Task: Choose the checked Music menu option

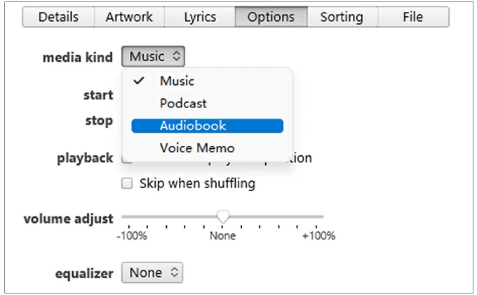Action: tap(177, 81)
